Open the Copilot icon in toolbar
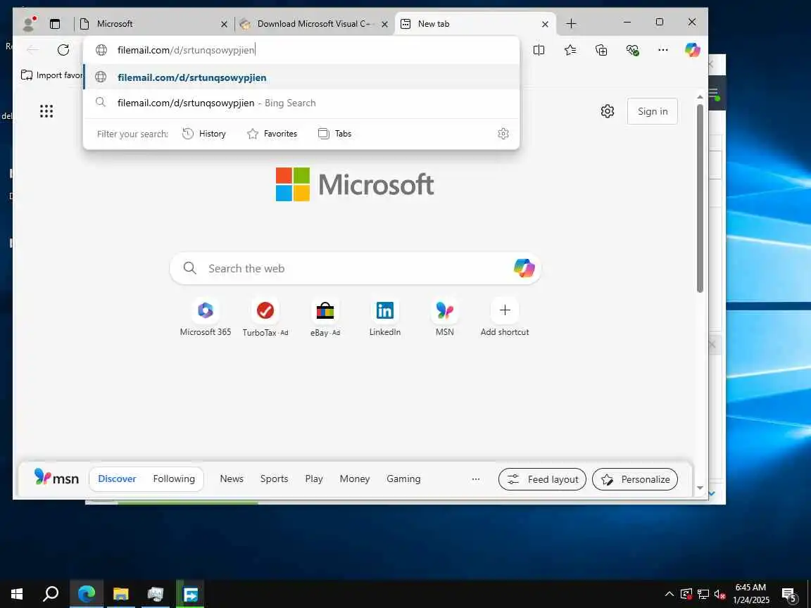 click(692, 50)
